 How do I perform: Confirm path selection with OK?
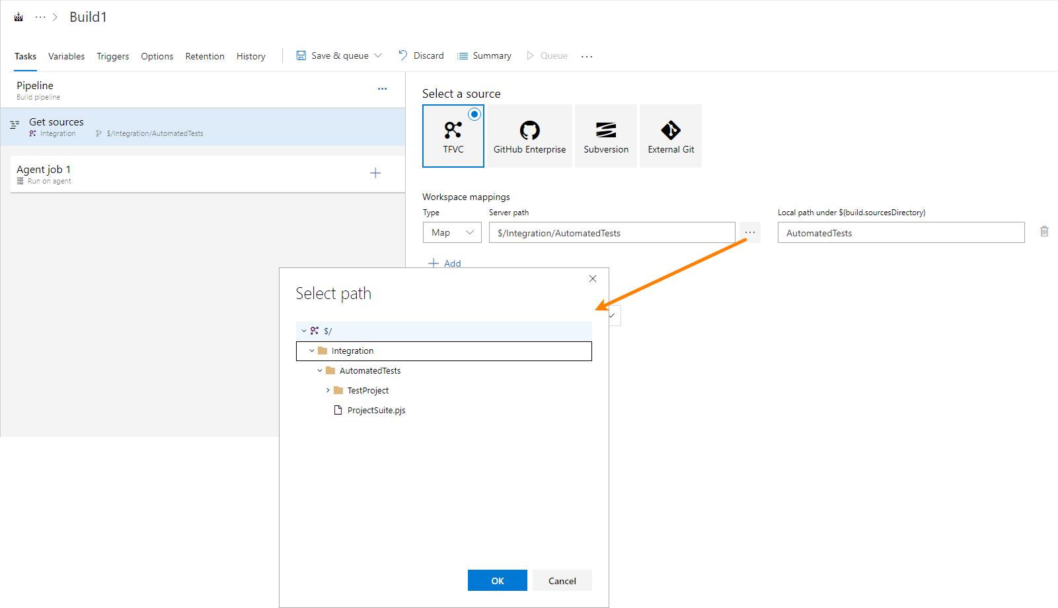(x=497, y=580)
